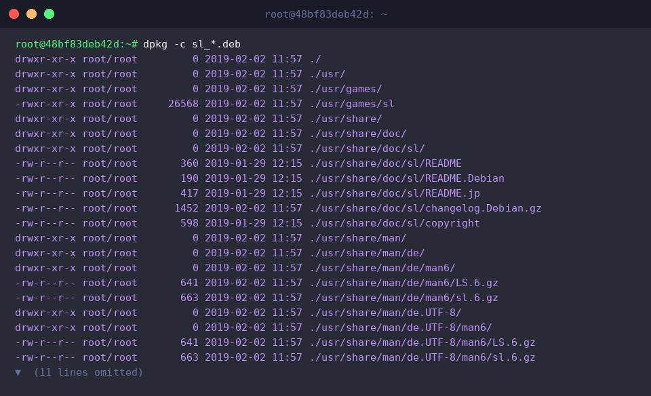Screen dimensions: 651x396
Task: Select the path ./usr/share/doc/sl/README
Action: point(386,163)
